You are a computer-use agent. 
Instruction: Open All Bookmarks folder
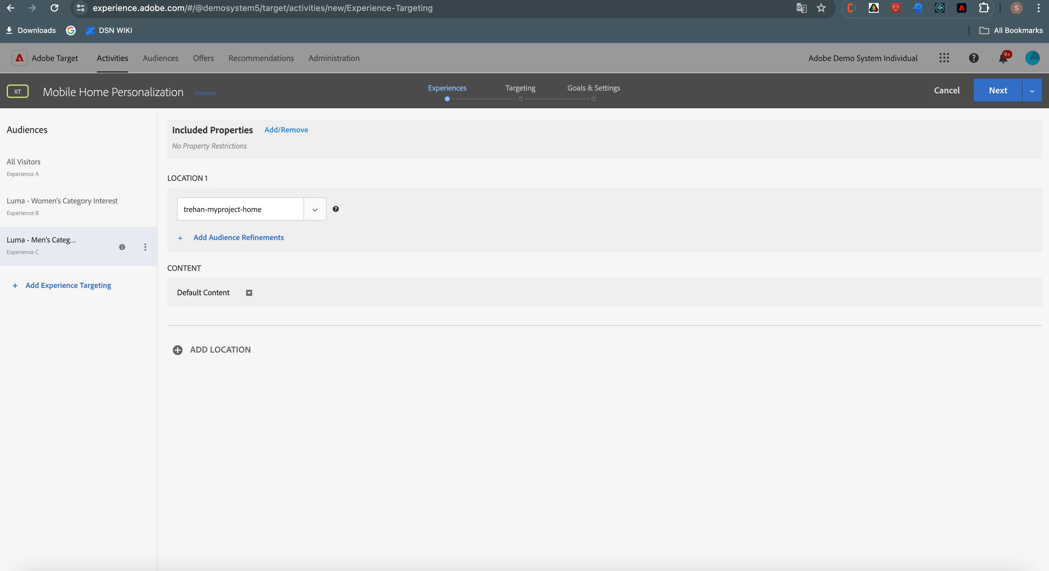coord(1011,31)
